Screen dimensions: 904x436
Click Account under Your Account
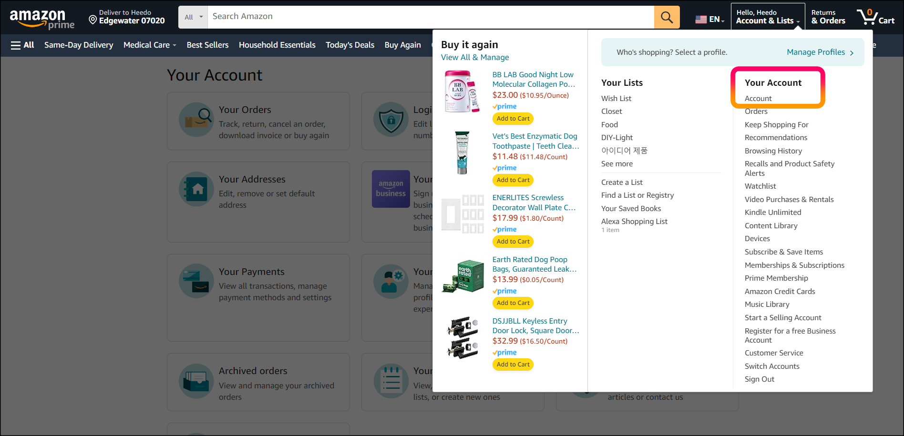pyautogui.click(x=758, y=98)
